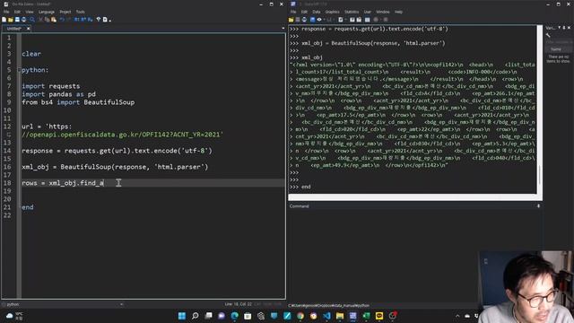Open Edit menu in Do-file Editor
Viewport: 574px width, 323px height.
point(17,12)
